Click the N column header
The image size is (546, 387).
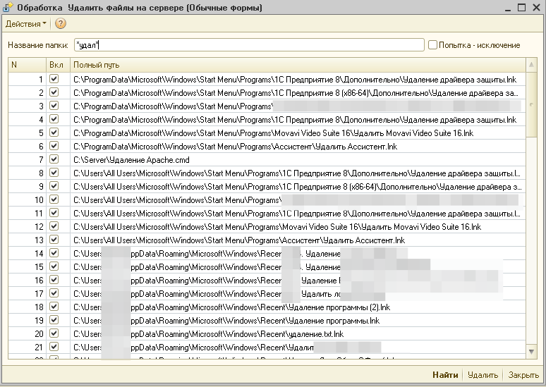tap(28, 65)
